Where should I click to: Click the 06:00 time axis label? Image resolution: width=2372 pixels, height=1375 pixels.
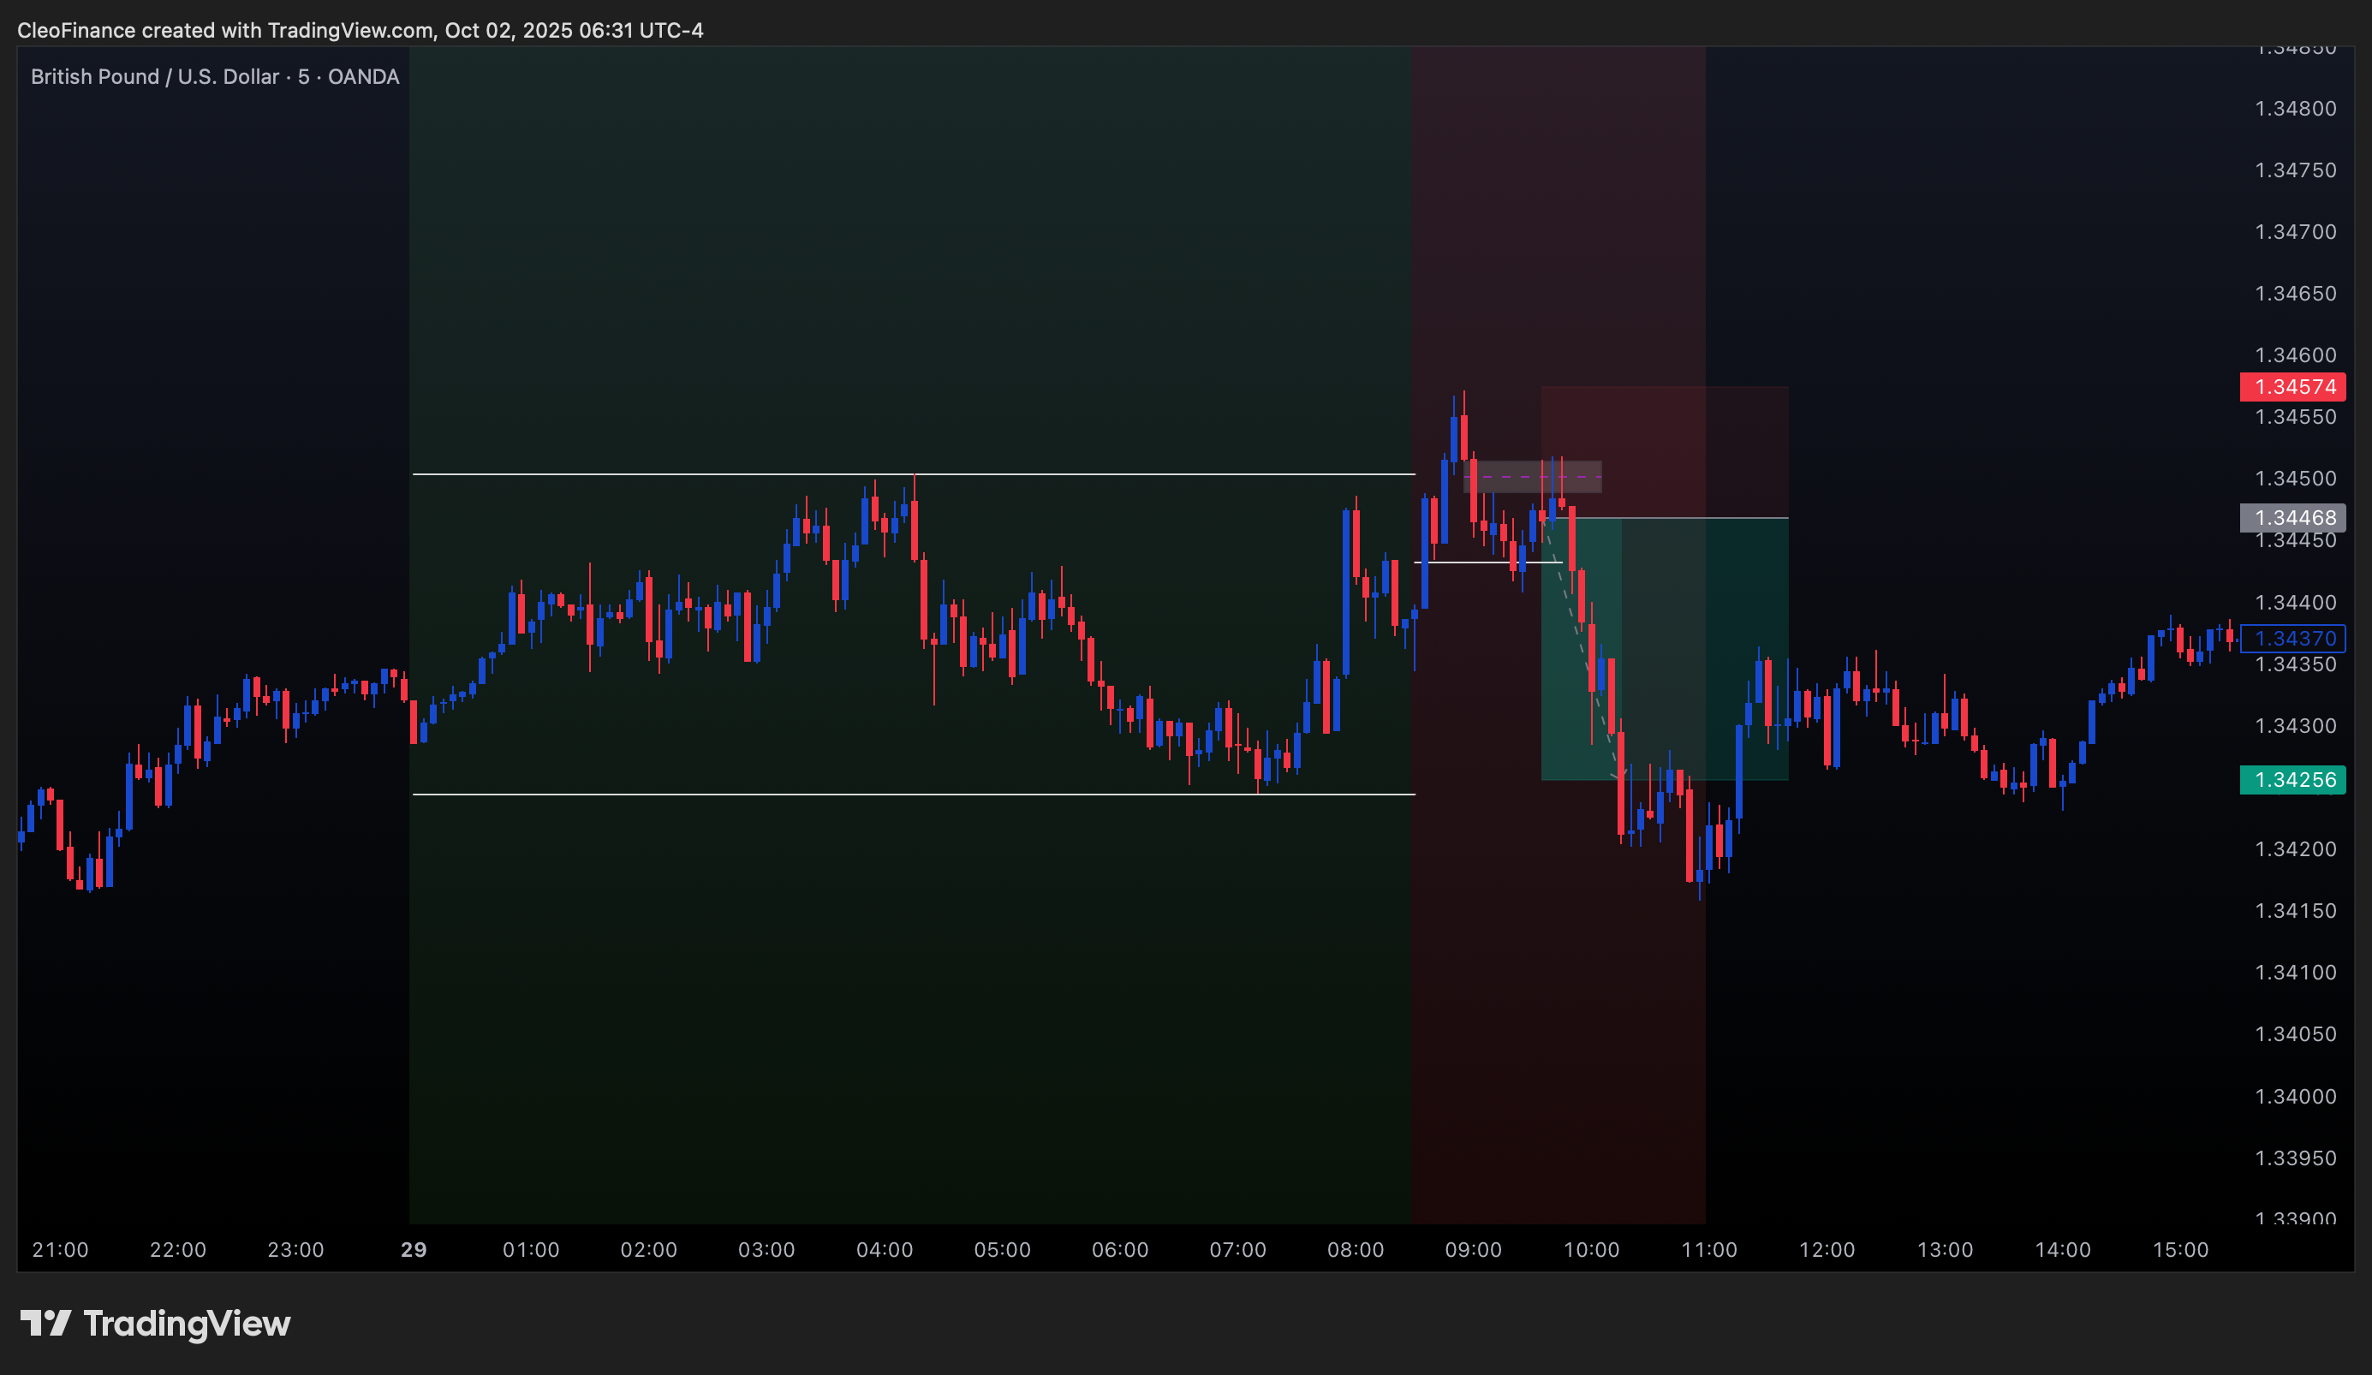(1120, 1250)
